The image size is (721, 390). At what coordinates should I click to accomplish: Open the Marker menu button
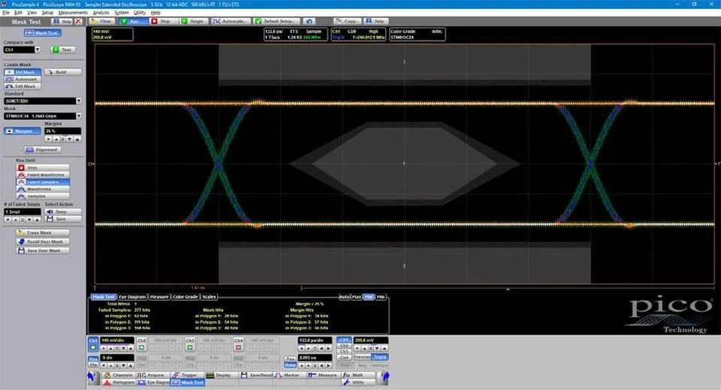click(x=286, y=374)
